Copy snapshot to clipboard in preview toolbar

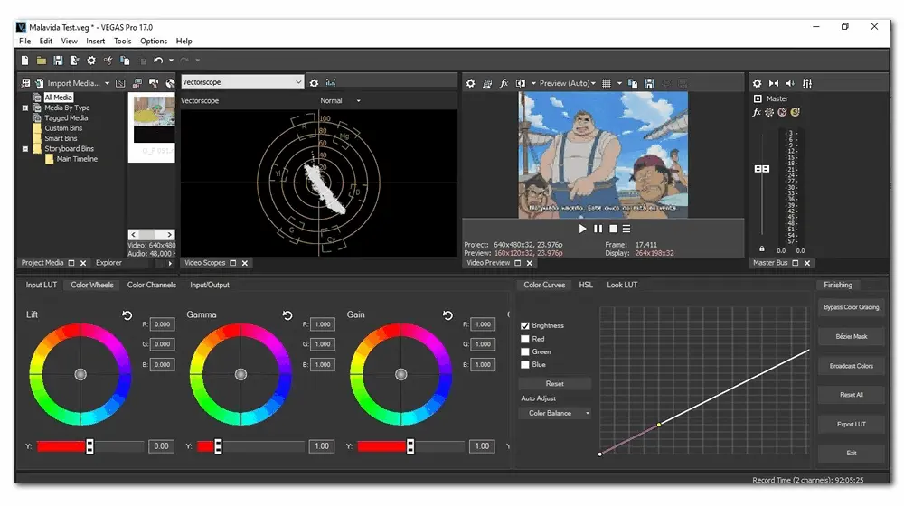633,83
